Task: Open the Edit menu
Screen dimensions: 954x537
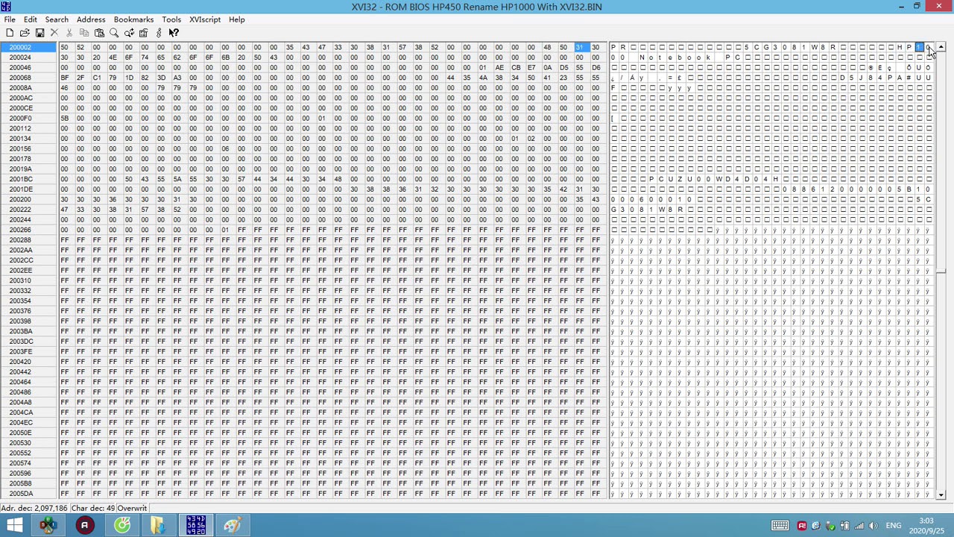Action: tap(31, 19)
